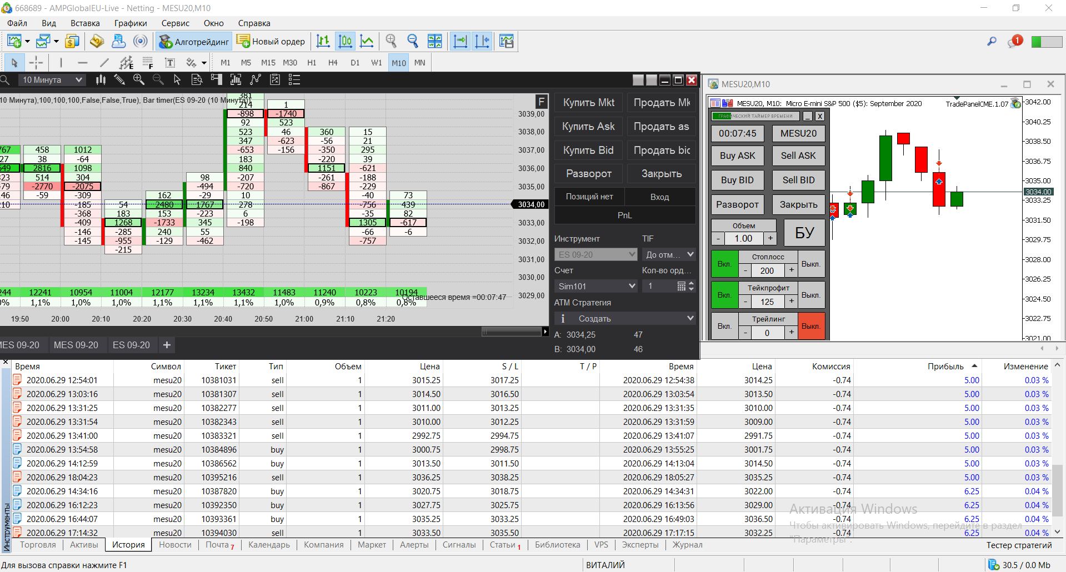Image resolution: width=1066 pixels, height=572 pixels.
Task: Save the chart as a picture
Action: coord(506,41)
